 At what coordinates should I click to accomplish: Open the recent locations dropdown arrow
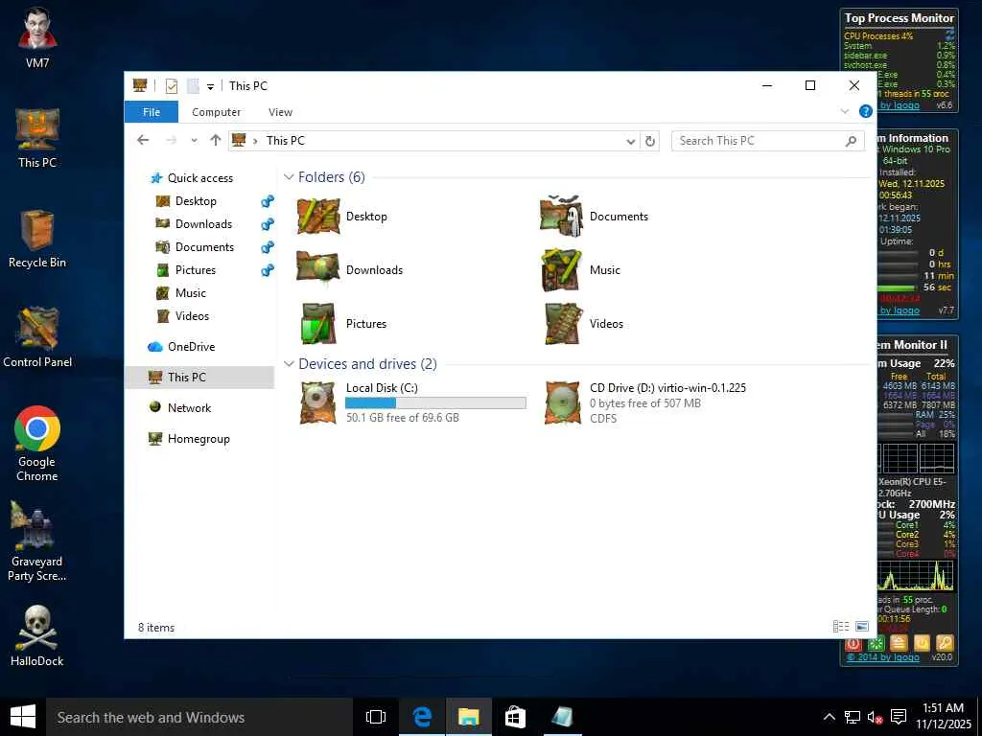tap(194, 141)
